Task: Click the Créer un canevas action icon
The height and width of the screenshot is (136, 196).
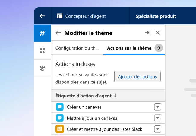Action: (60, 107)
